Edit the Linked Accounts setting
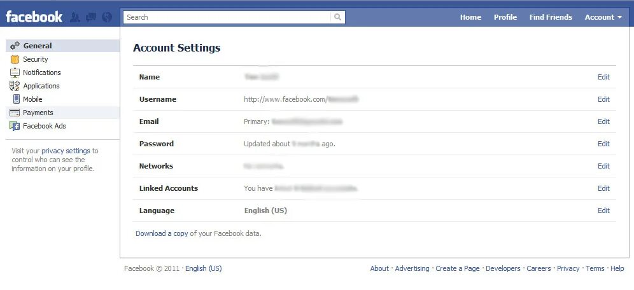The image size is (634, 290). (603, 188)
